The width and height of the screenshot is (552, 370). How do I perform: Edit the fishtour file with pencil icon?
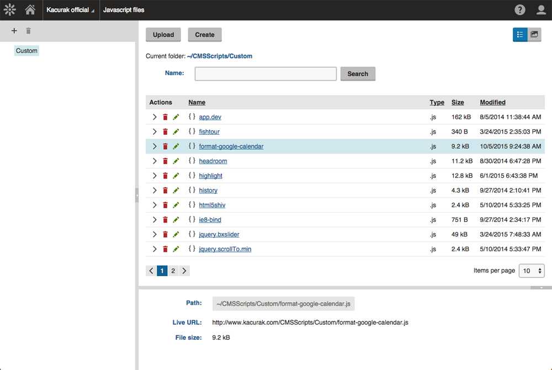pos(176,131)
